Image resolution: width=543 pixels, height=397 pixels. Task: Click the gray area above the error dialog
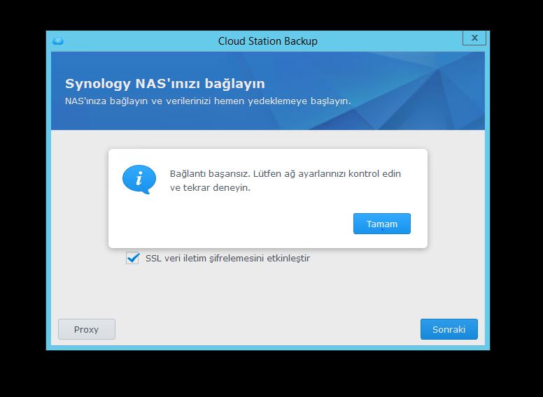pos(266,139)
